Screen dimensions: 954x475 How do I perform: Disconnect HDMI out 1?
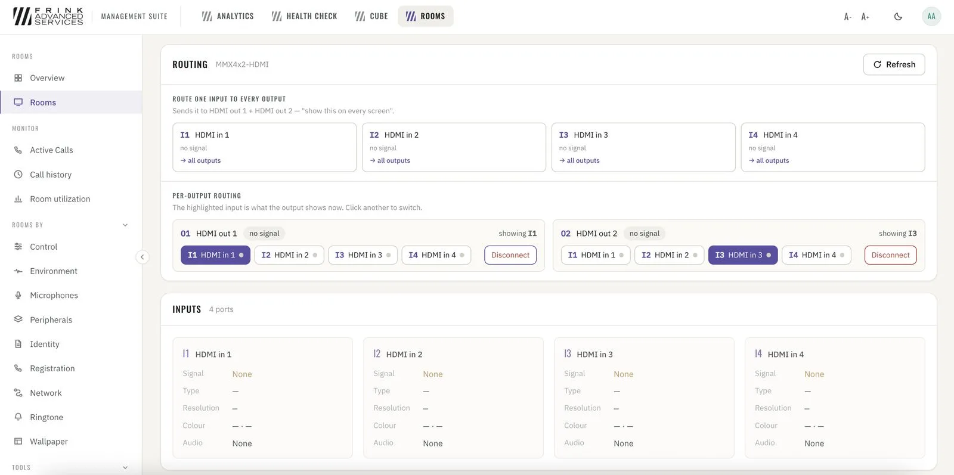click(x=510, y=255)
